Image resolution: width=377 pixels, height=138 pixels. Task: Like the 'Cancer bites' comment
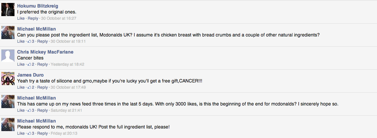21,64
